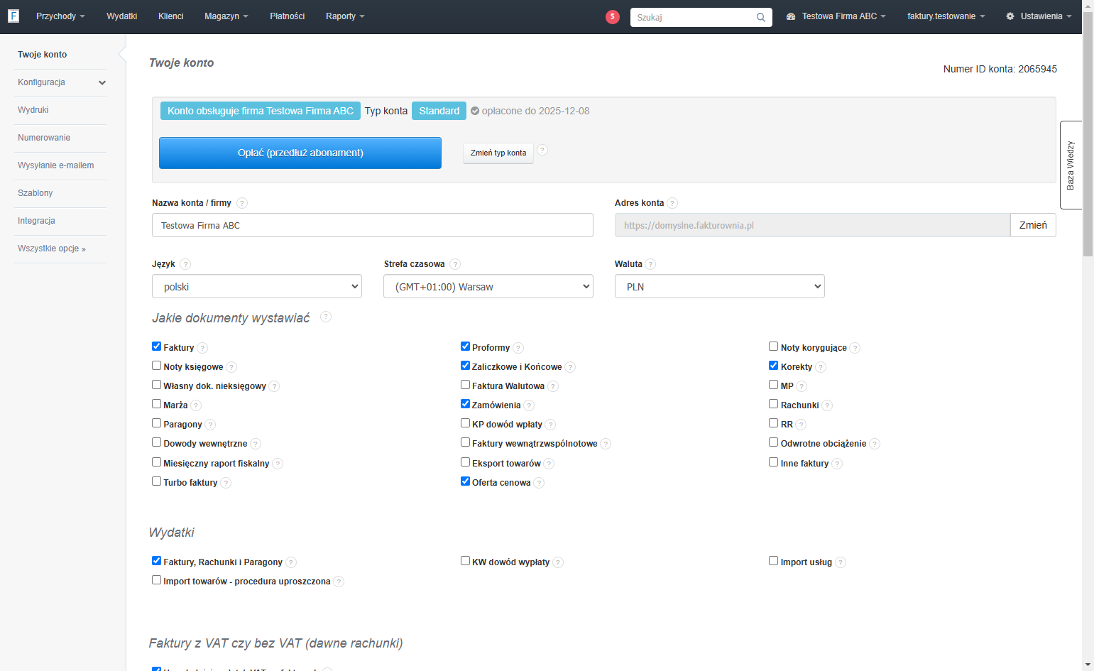Click help icon next to Proformy
The width and height of the screenshot is (1094, 671).
pyautogui.click(x=518, y=348)
